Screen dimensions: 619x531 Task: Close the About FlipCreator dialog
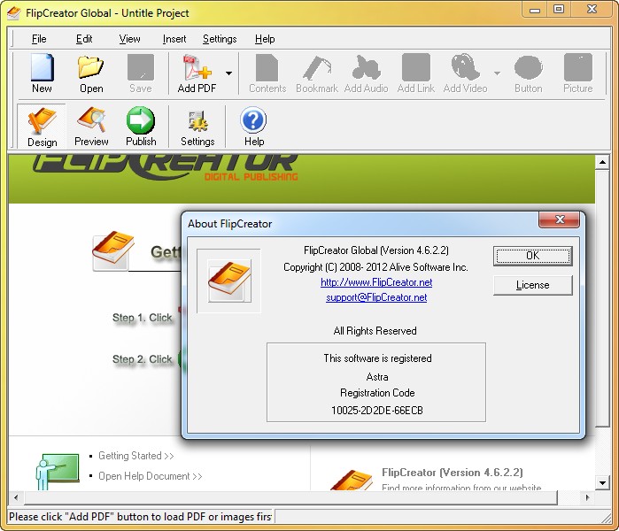point(560,219)
